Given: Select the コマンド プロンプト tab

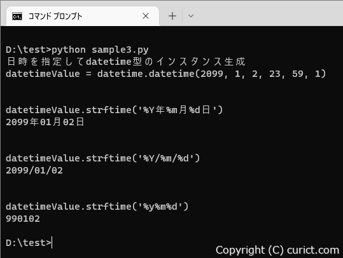Looking at the screenshot, I should tap(83, 16).
